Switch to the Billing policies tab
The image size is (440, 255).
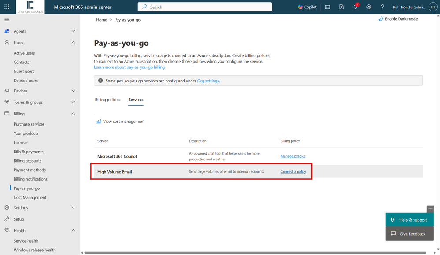[107, 100]
